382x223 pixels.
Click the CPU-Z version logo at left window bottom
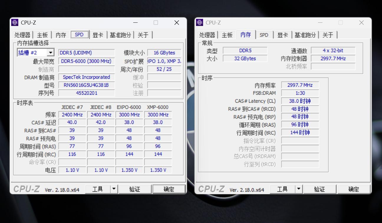click(27, 189)
